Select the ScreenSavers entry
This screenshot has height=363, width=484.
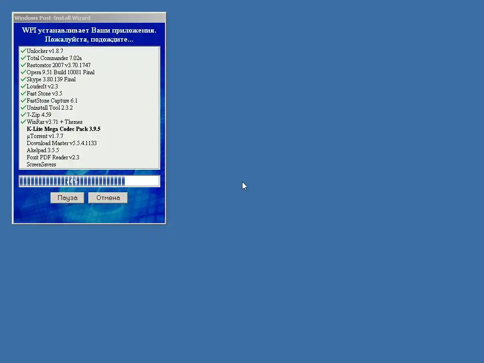coord(41,164)
